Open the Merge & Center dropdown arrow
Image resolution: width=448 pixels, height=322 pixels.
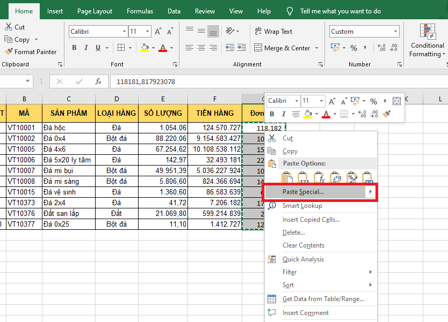(x=316, y=48)
